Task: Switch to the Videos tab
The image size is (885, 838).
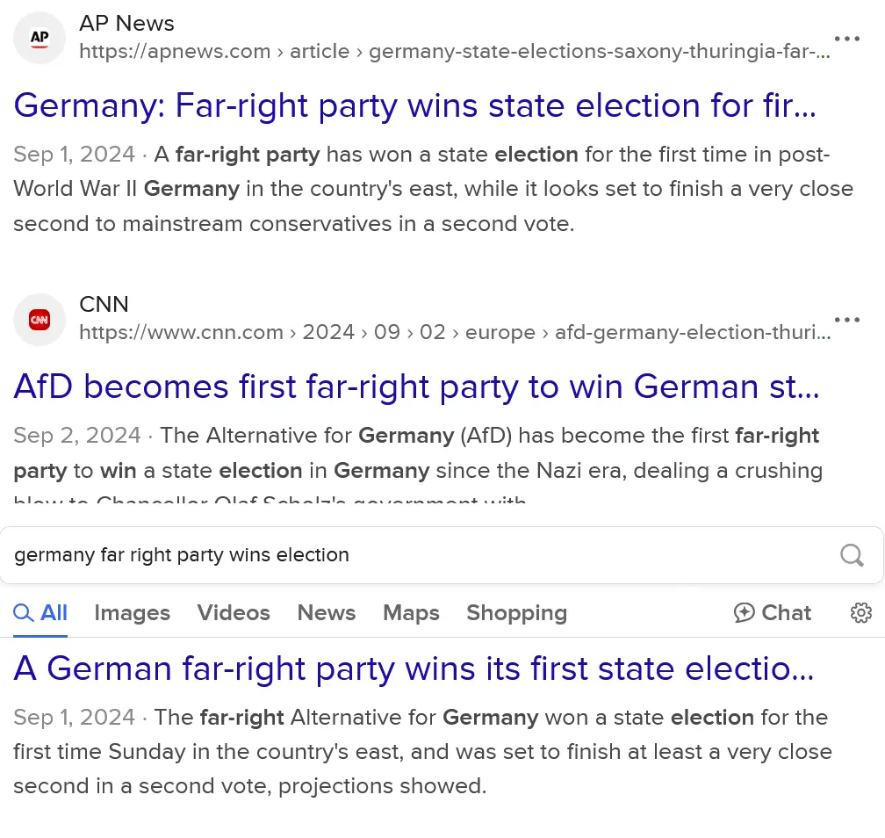Action: 234,612
